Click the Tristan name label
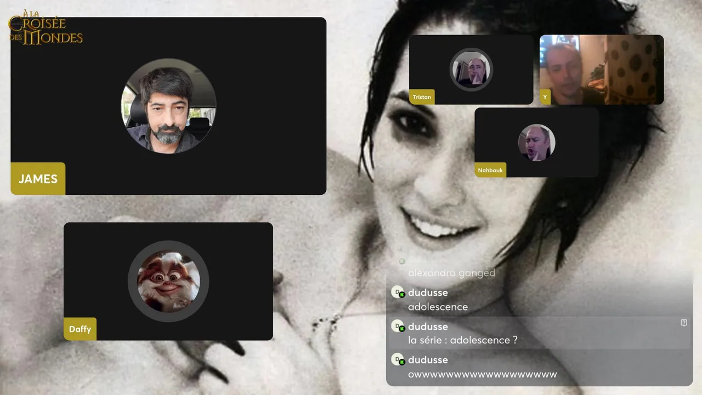The image size is (702, 395). coord(422,97)
